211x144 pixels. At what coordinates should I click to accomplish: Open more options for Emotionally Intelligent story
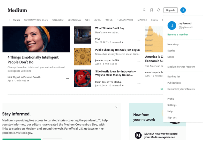coord(68,79)
